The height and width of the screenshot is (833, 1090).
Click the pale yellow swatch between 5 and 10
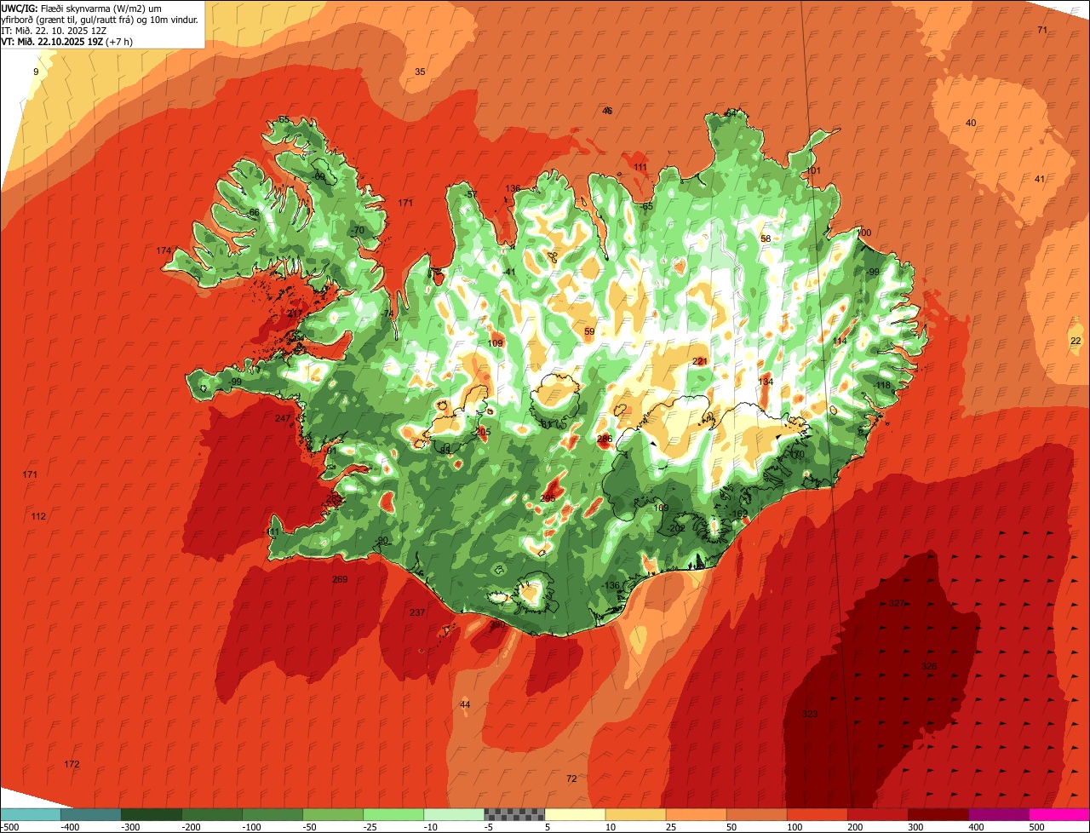click(575, 814)
